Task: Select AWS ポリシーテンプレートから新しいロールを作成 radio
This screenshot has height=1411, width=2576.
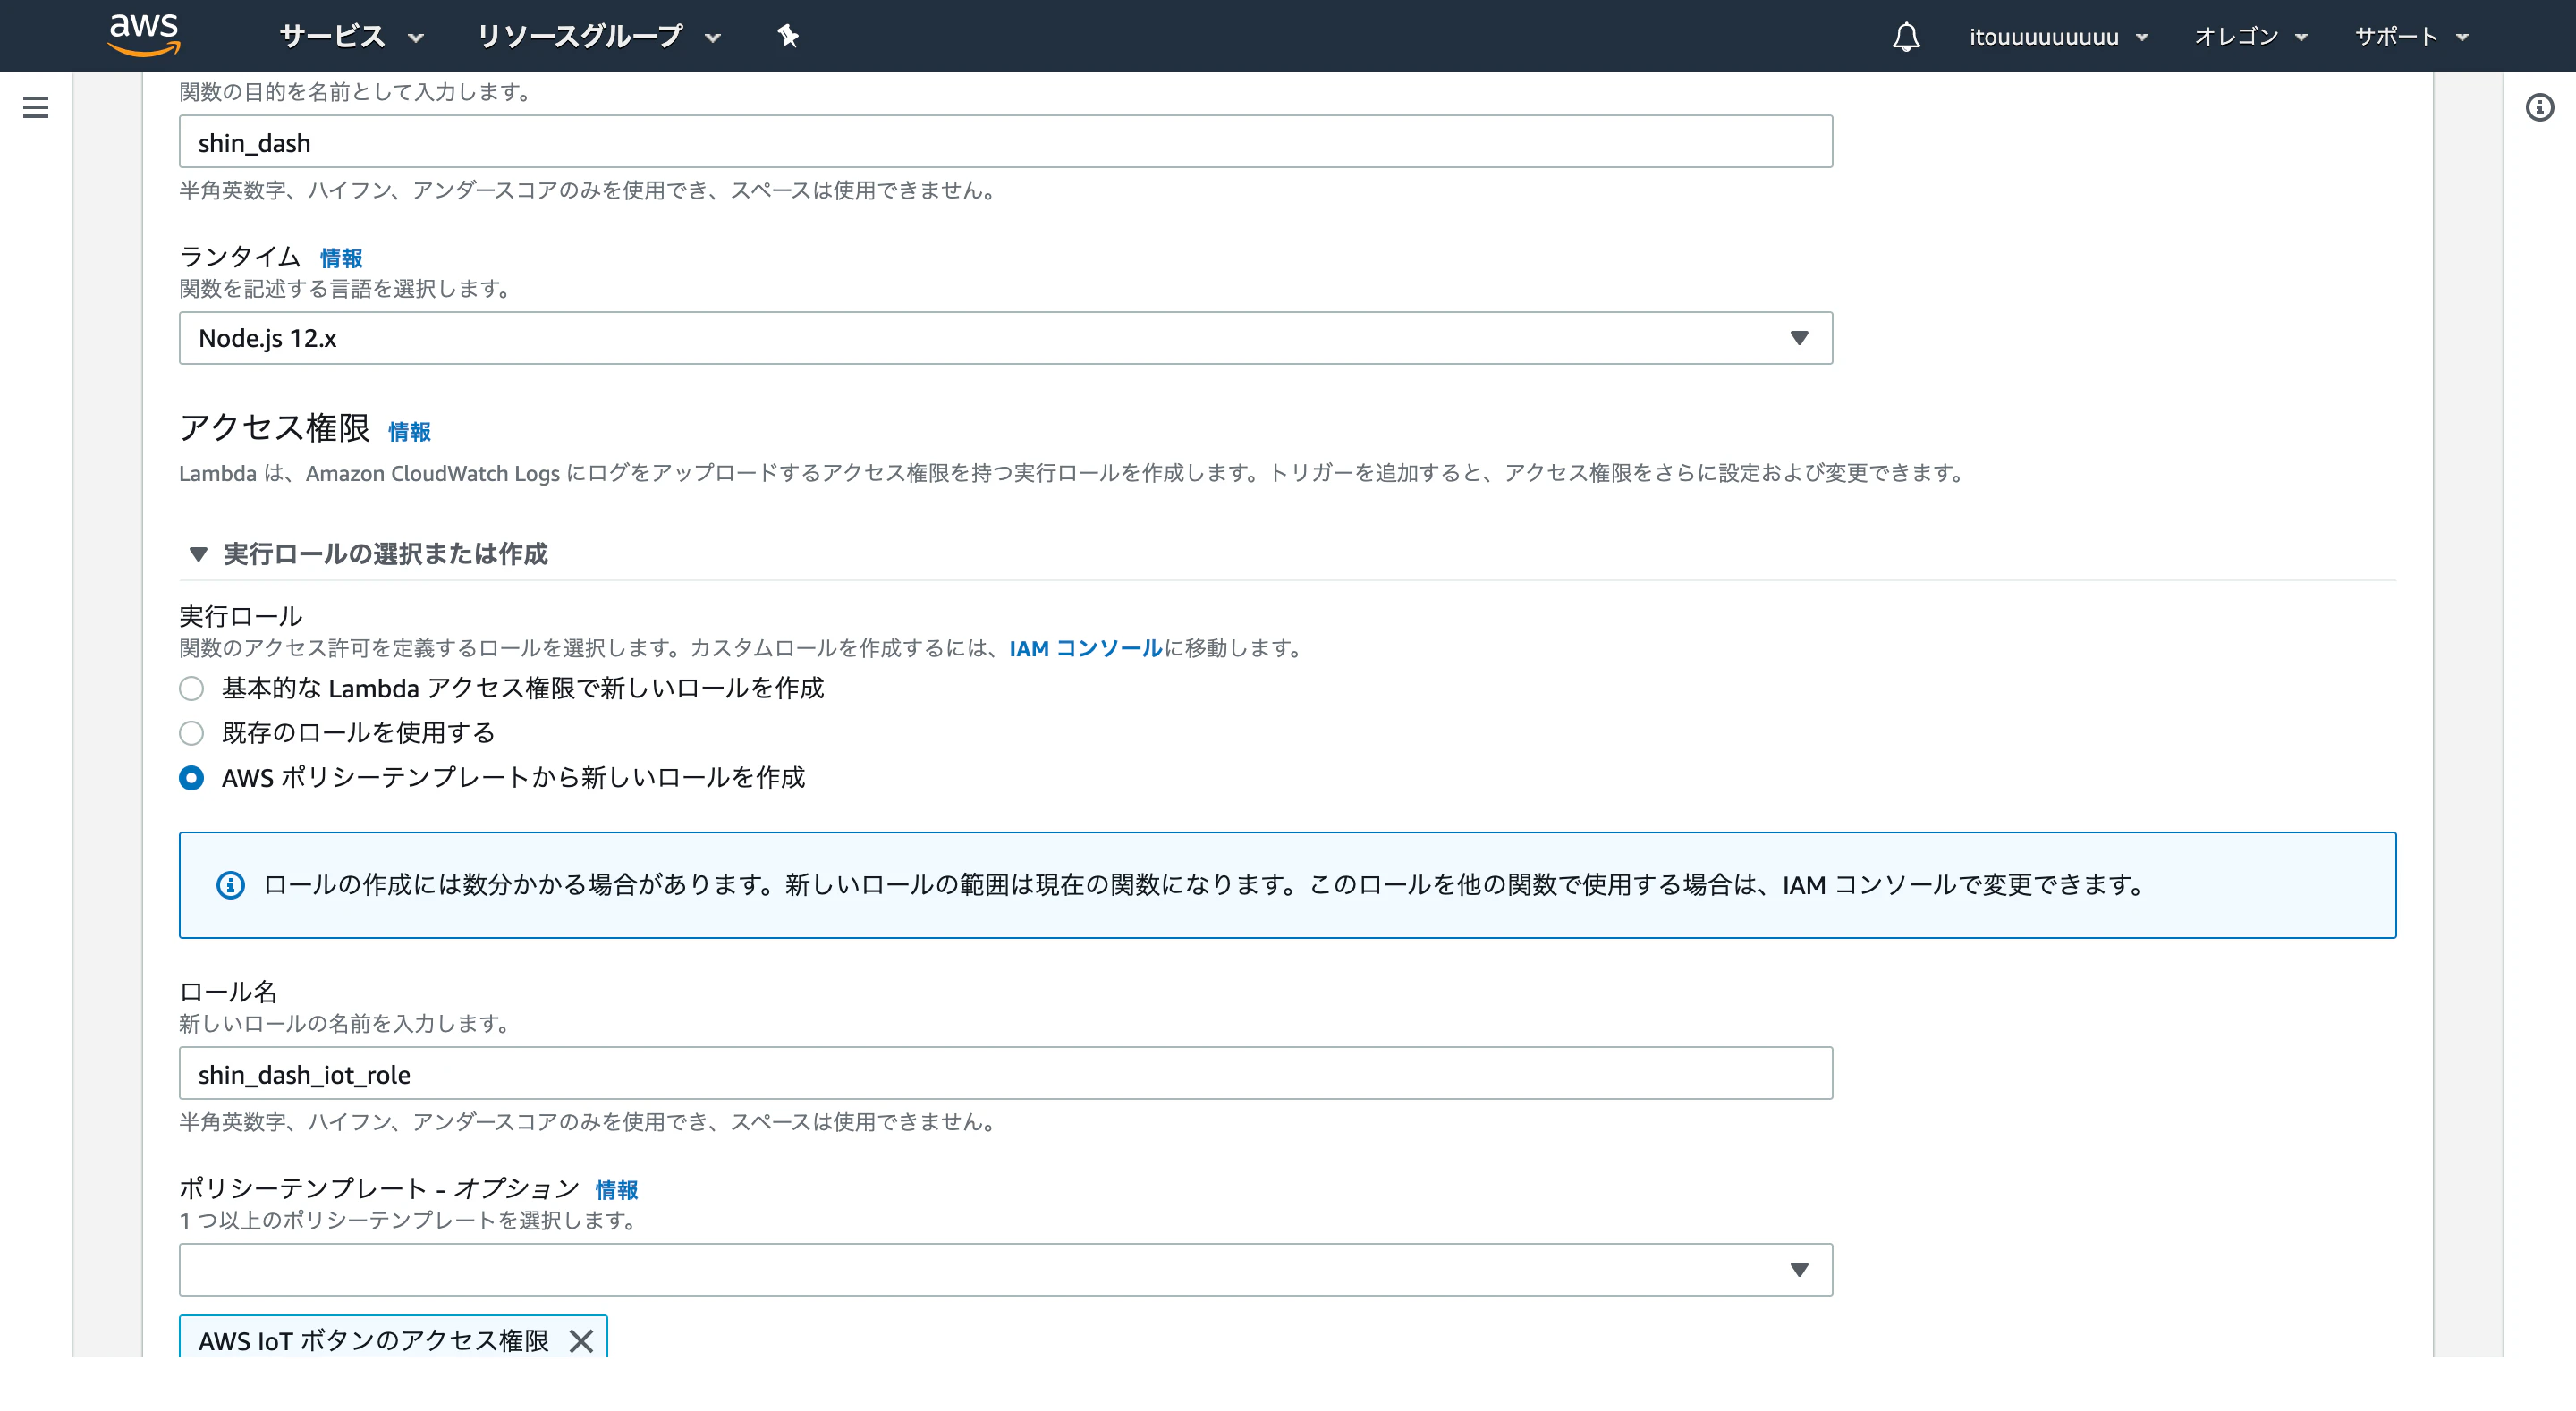Action: (191, 778)
